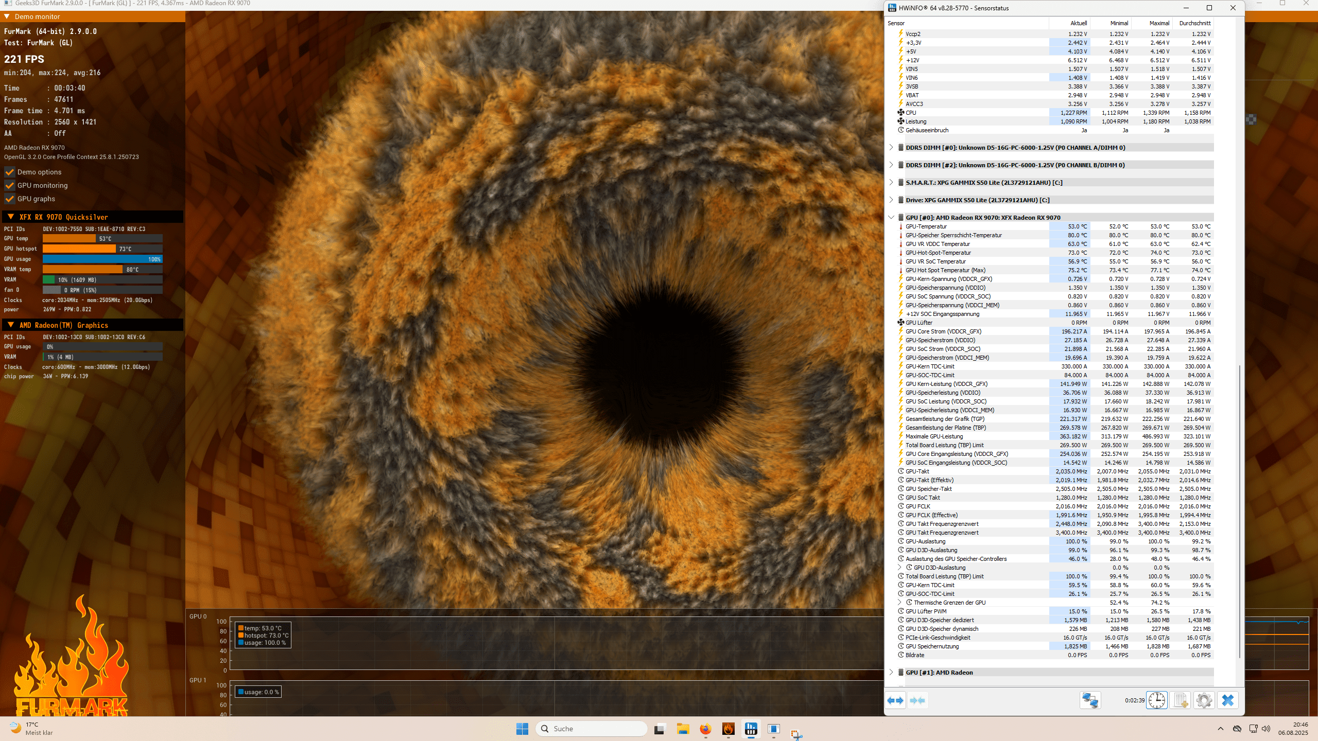Open the HWiNFO taskbar icon
This screenshot has width=1318, height=741.
tap(751, 729)
